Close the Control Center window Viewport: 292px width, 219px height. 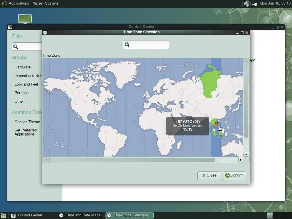(282, 27)
